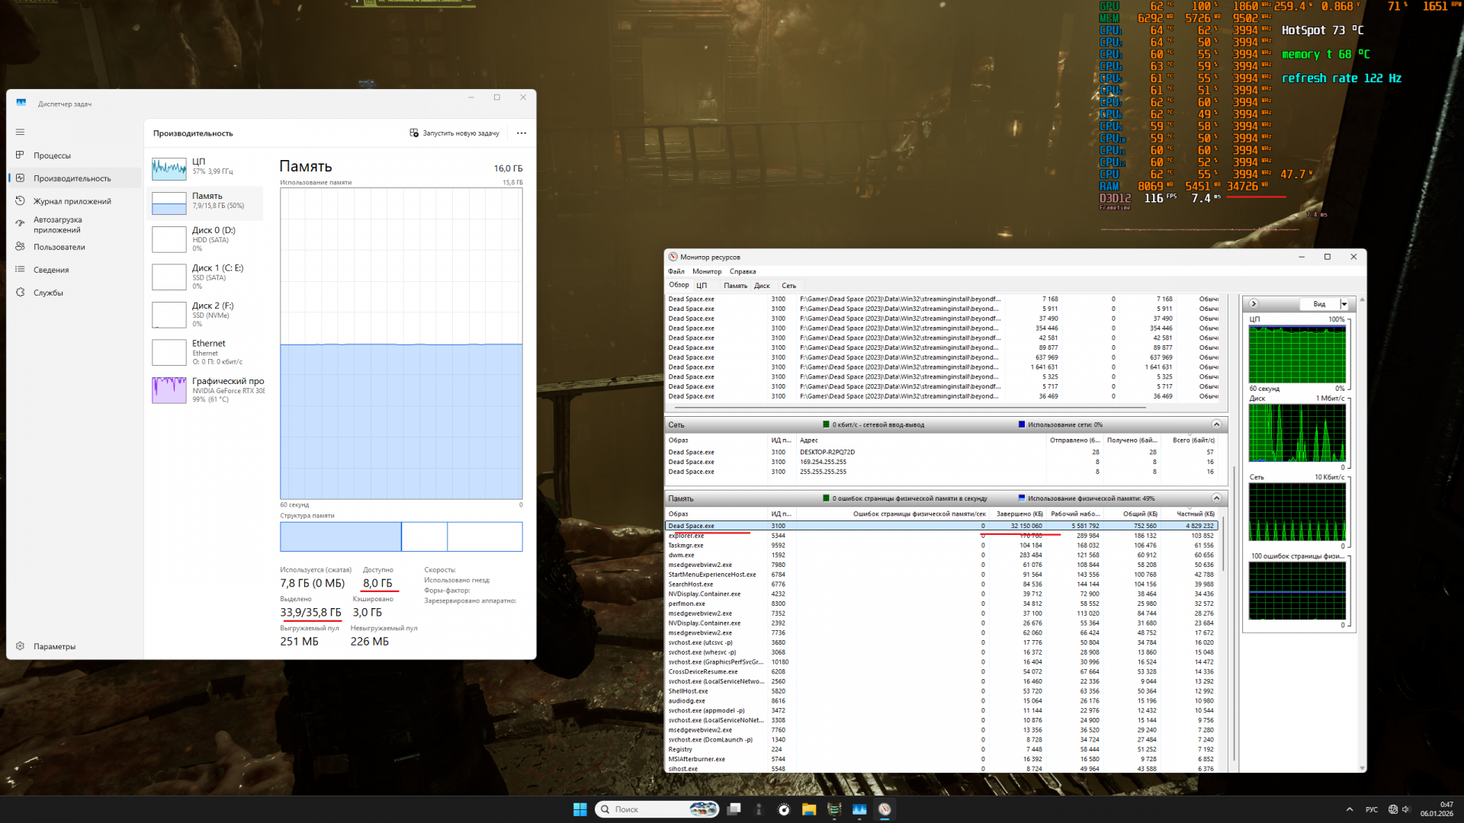
Task: Collapse the Memory (Память) section in Resource Monitor
Action: pos(1216,498)
